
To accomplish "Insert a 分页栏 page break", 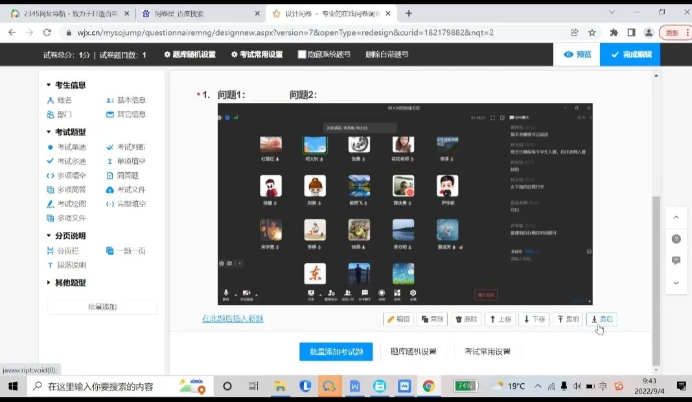I will pyautogui.click(x=69, y=250).
